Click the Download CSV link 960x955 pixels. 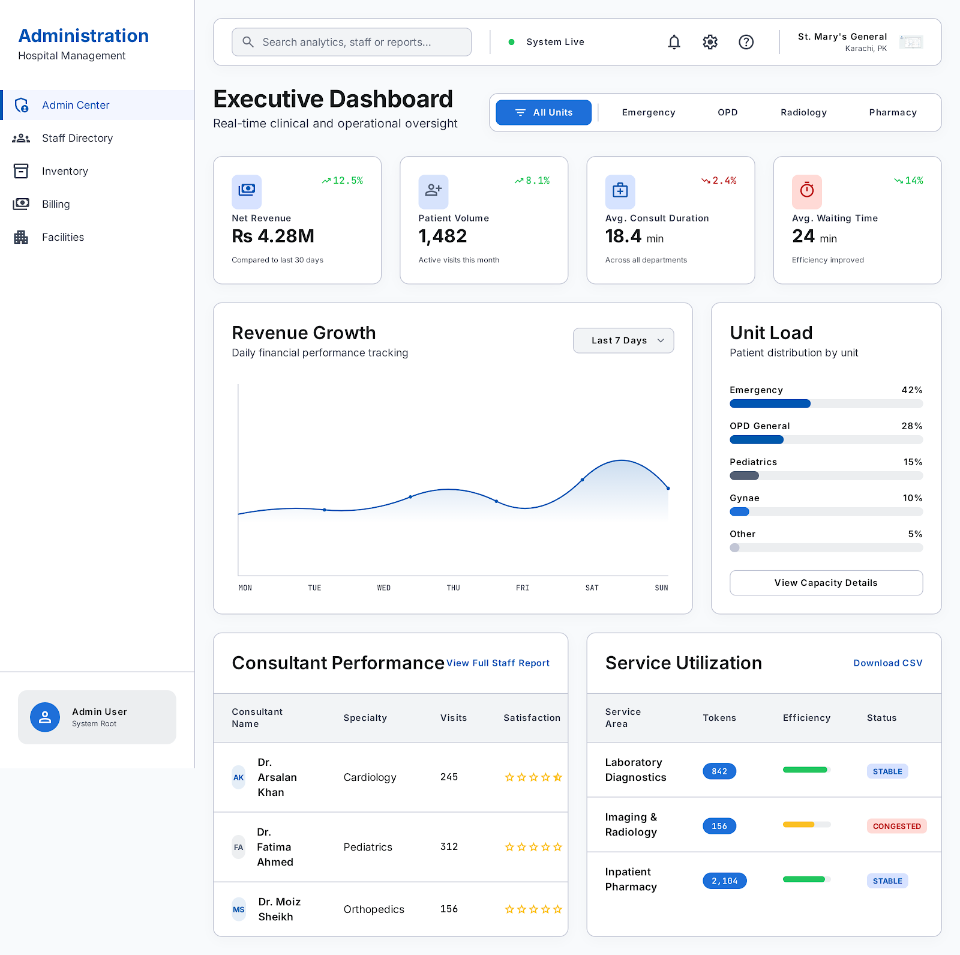[888, 663]
